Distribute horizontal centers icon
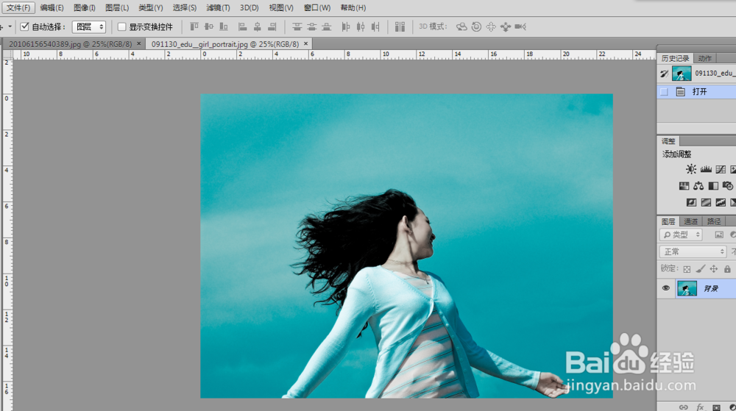This screenshot has width=736, height=411. 361,26
